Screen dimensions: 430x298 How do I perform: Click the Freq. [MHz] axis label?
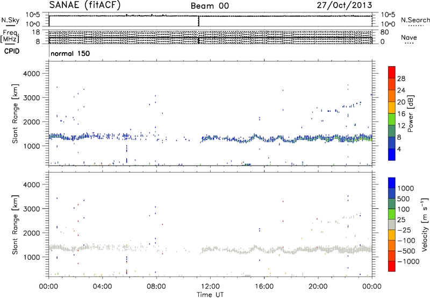(x=10, y=37)
